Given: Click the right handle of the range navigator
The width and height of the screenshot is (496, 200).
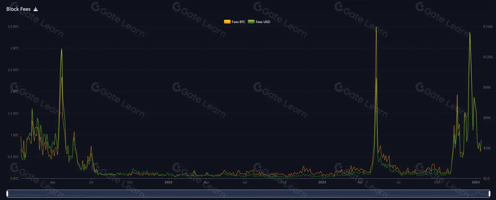Looking at the screenshot, I should tap(489, 194).
